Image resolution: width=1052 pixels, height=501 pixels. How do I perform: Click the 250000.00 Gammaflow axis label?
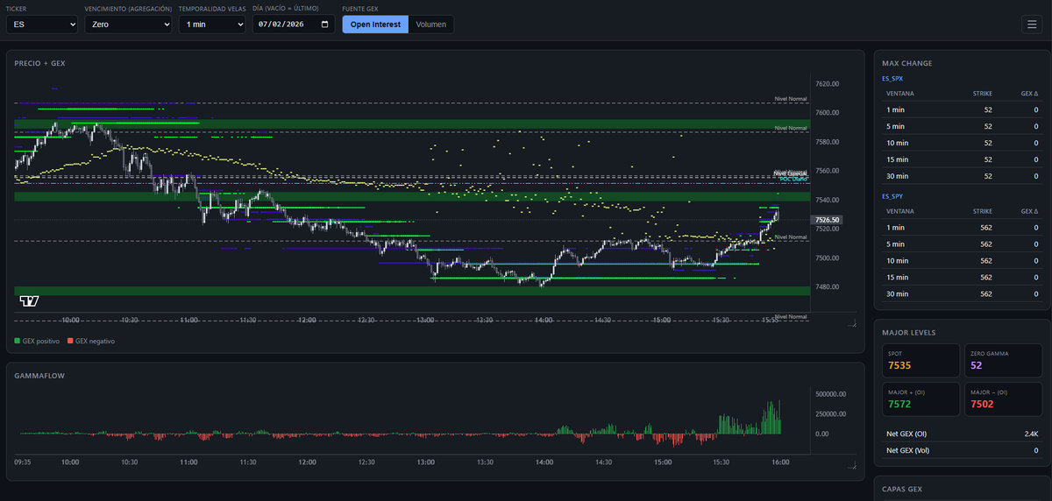tap(830, 413)
